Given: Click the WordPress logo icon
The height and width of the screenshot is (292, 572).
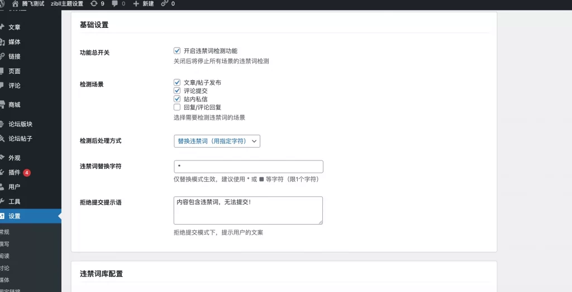Looking at the screenshot, I should (x=2, y=4).
